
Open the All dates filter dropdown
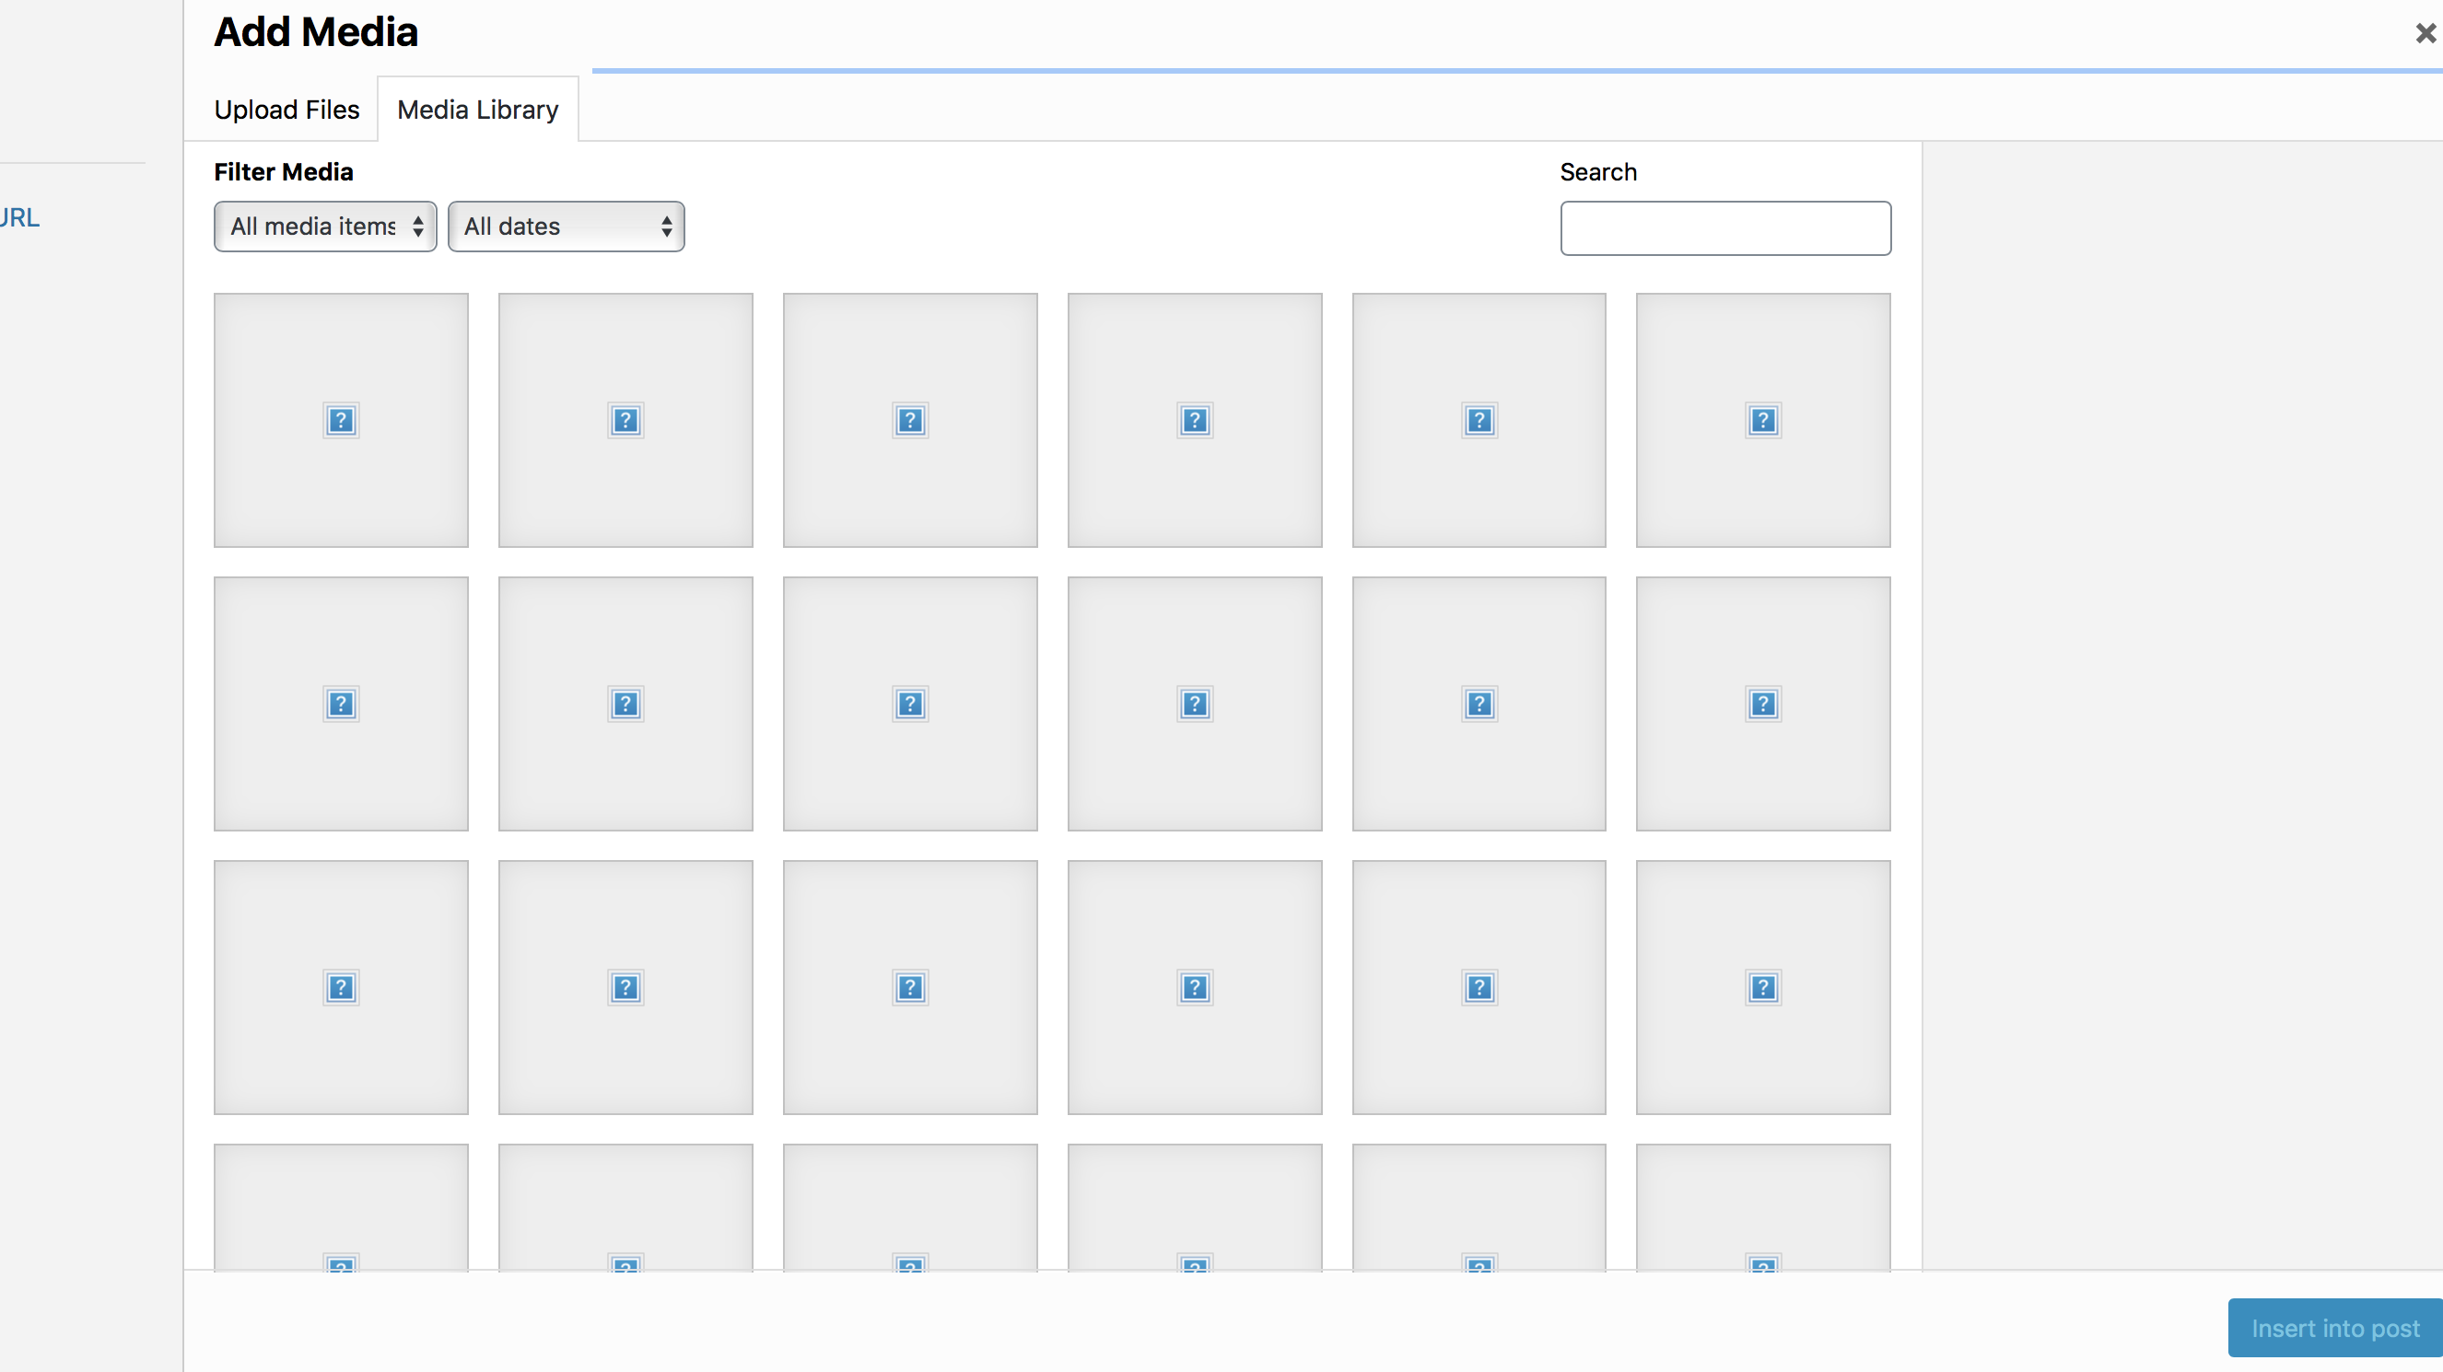[x=567, y=227]
